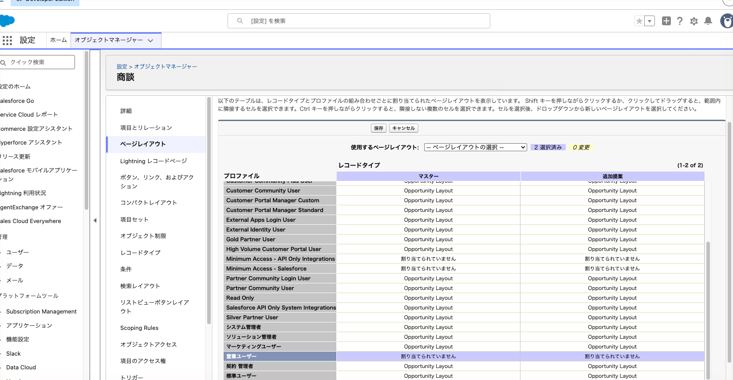Open the global actions plus icon
Image resolution: width=733 pixels, height=380 pixels.
666,21
